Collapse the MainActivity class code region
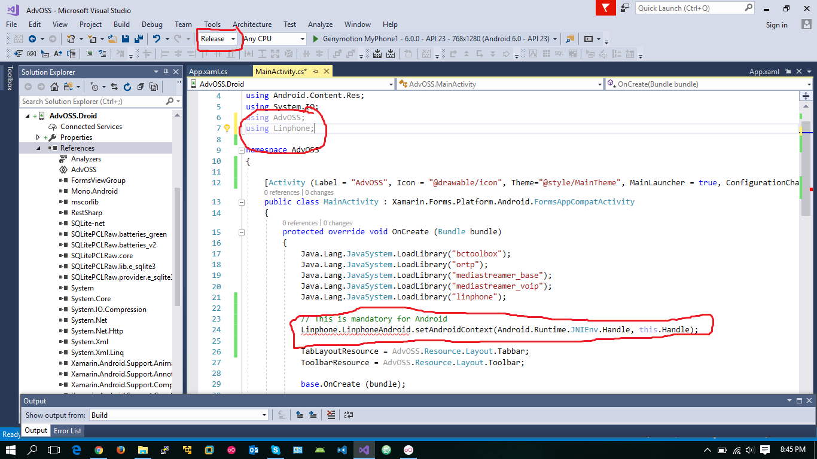817x459 pixels. (241, 202)
